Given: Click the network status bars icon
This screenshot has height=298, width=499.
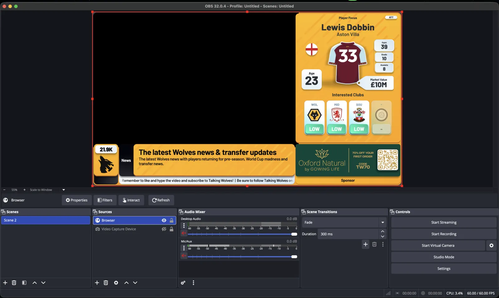Looking at the screenshot, I should pyautogui.click(x=388, y=293).
